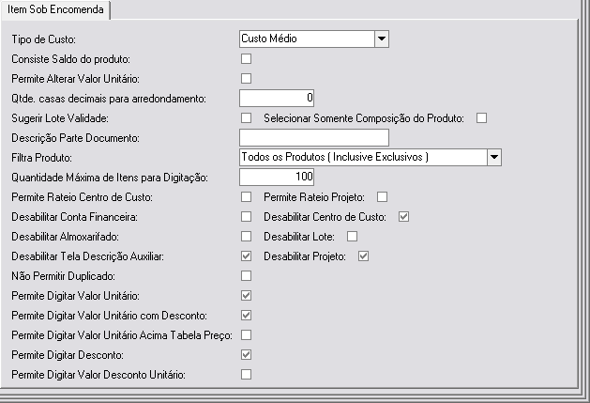Select the Custo Médio combo box
The height and width of the screenshot is (403, 590).
click(314, 39)
